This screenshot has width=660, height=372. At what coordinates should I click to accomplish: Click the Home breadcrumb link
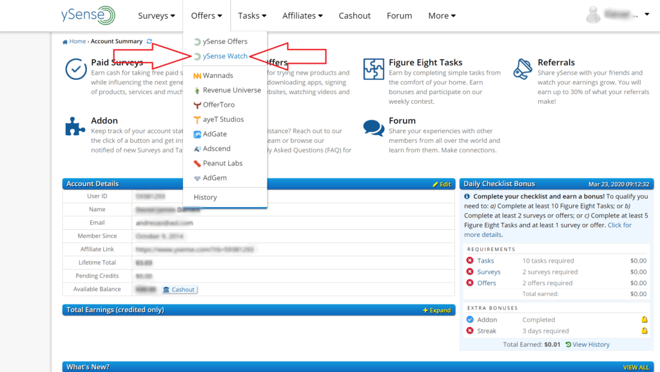click(x=77, y=41)
